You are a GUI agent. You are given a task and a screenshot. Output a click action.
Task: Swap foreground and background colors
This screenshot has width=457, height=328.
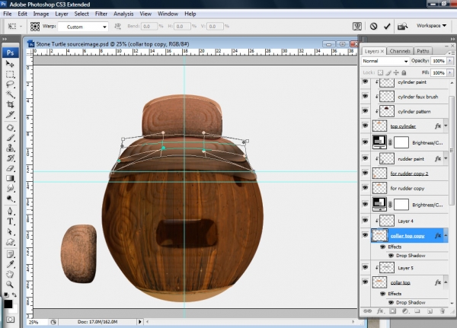pos(14,295)
